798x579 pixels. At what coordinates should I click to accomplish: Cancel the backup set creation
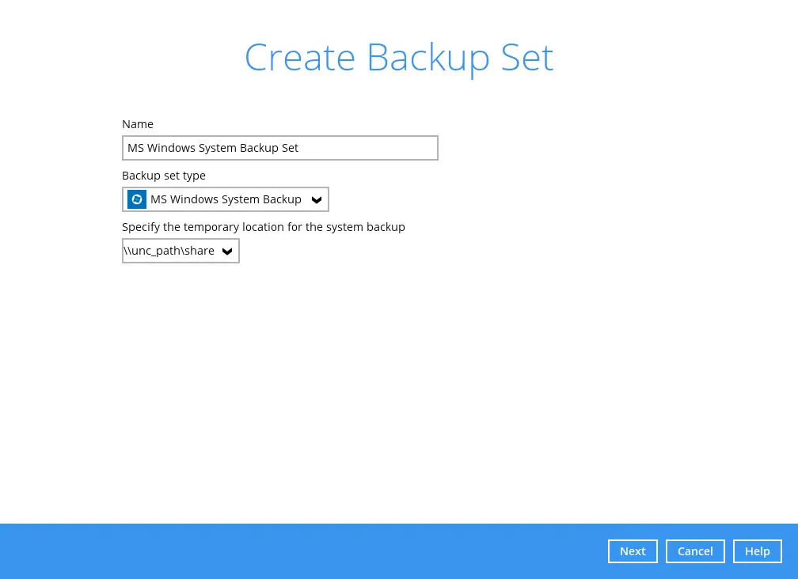pos(695,551)
